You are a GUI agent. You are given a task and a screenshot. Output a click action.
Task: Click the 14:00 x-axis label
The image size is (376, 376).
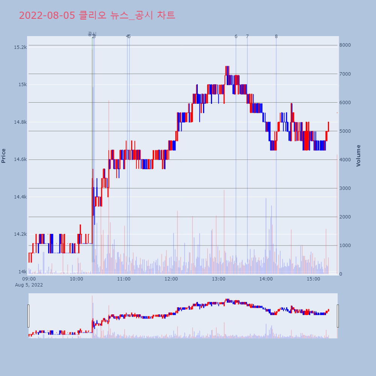point(266,279)
